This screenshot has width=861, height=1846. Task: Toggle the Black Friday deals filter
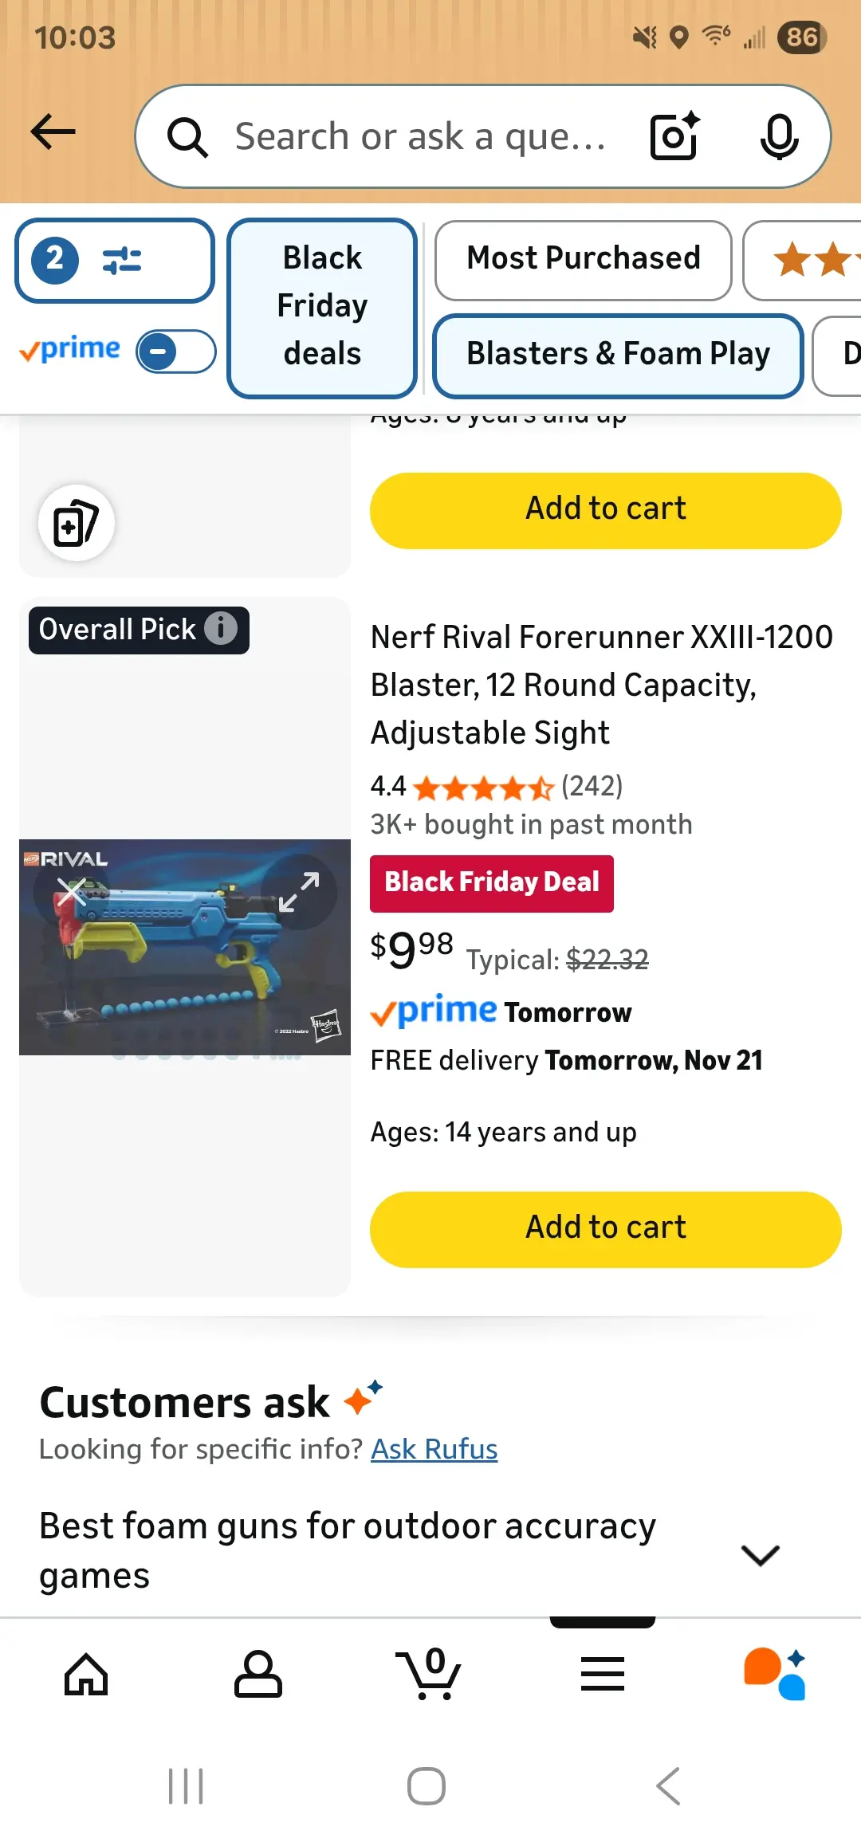(322, 307)
